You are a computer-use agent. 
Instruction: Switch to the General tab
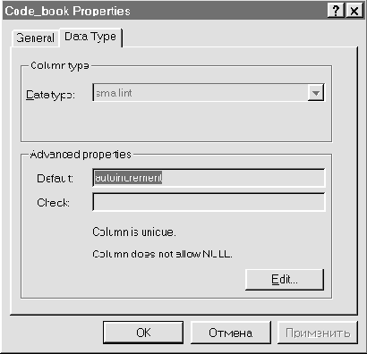click(36, 38)
